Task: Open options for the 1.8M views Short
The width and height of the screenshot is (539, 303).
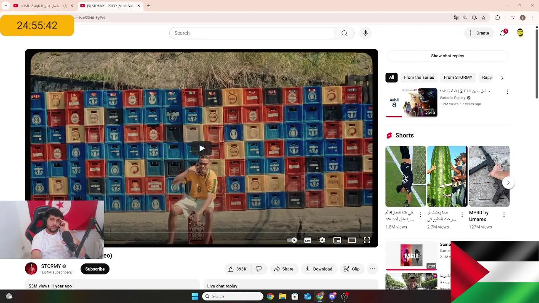Action: point(420,215)
